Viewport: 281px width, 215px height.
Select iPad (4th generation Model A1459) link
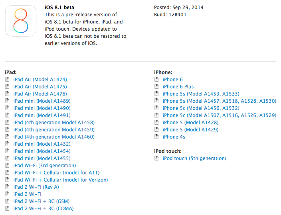(x=54, y=130)
